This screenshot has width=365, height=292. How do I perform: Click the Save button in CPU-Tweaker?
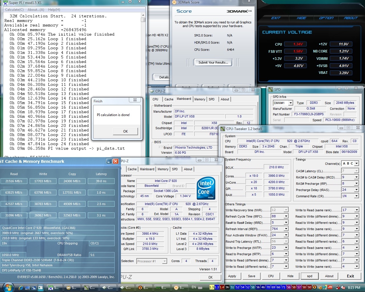252,276
